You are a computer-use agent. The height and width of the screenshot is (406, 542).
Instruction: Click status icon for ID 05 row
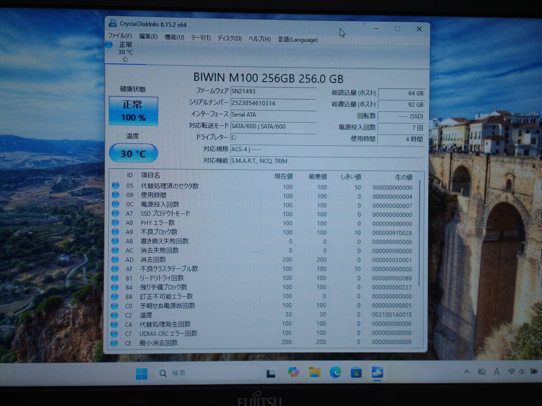(x=115, y=185)
